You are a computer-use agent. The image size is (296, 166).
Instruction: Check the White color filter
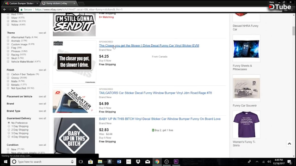coord(8,21)
